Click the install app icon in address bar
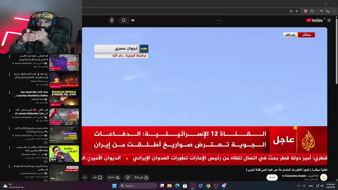Viewport: 338px width, 190px height. [291, 11]
